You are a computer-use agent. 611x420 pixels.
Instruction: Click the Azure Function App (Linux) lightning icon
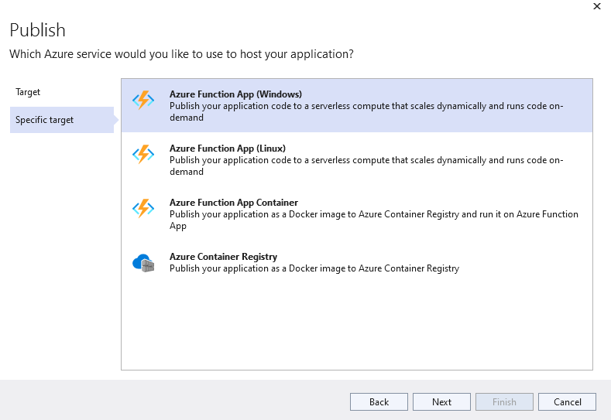coord(143,155)
